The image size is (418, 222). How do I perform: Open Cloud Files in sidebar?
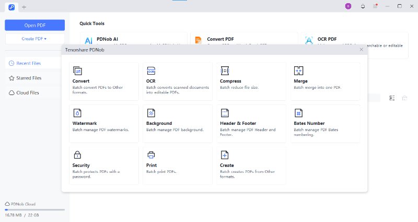coord(33,93)
